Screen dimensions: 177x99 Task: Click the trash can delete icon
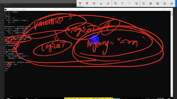coord(150,4)
